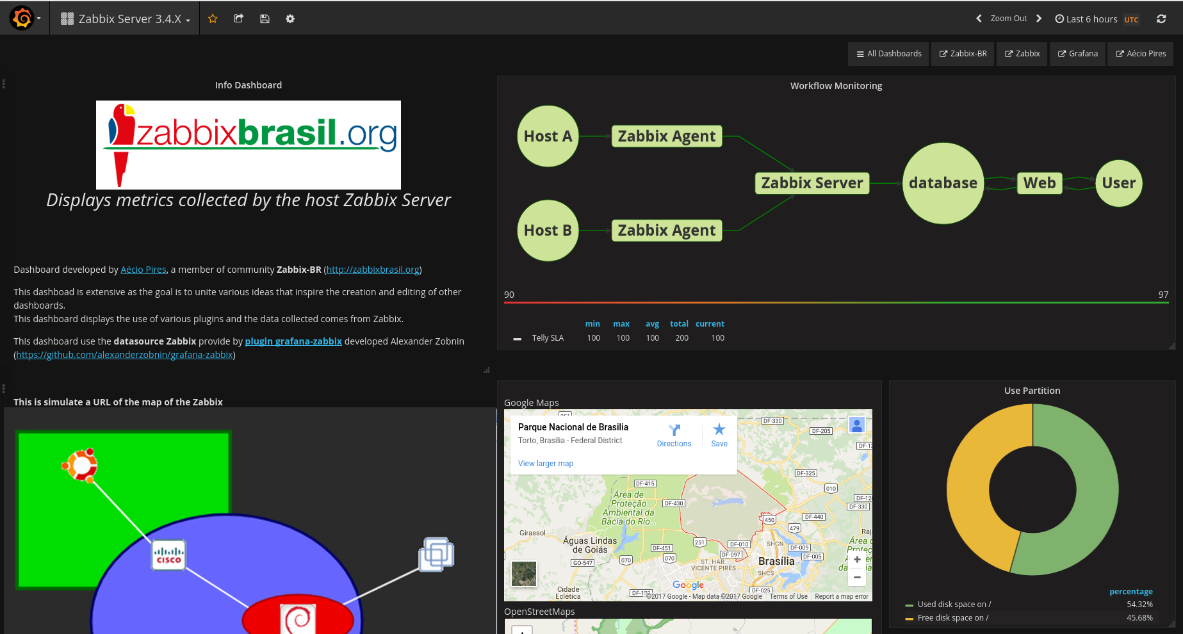Image resolution: width=1183 pixels, height=634 pixels.
Task: Open the Workflow Monitoring panel title menu
Action: click(x=836, y=86)
